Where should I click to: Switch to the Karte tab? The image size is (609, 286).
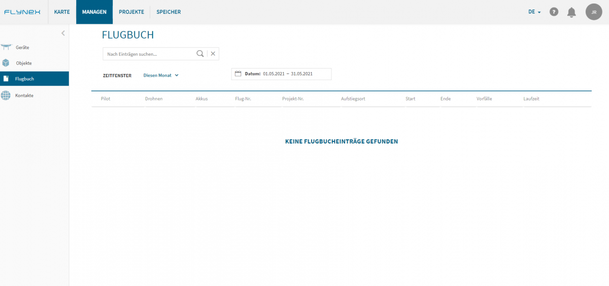point(62,12)
